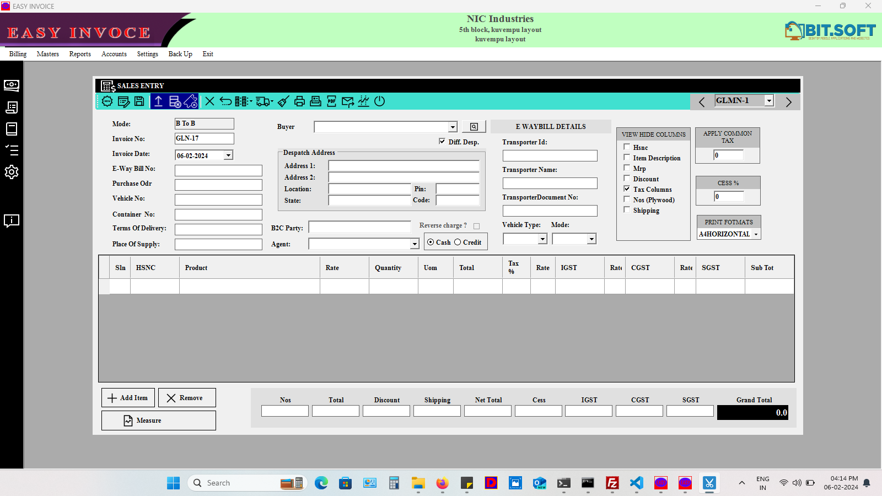
Task: Open the print formats A4HORIZONTAL dropdown
Action: [756, 234]
